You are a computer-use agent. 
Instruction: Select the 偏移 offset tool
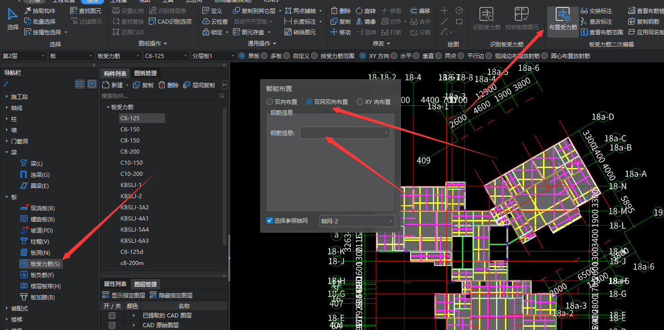click(x=420, y=11)
